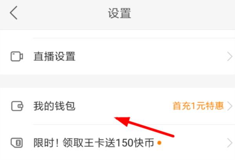235x160 pixels.
Task: Tap empty space between 直播设置 label and chevron
Action: click(x=151, y=56)
